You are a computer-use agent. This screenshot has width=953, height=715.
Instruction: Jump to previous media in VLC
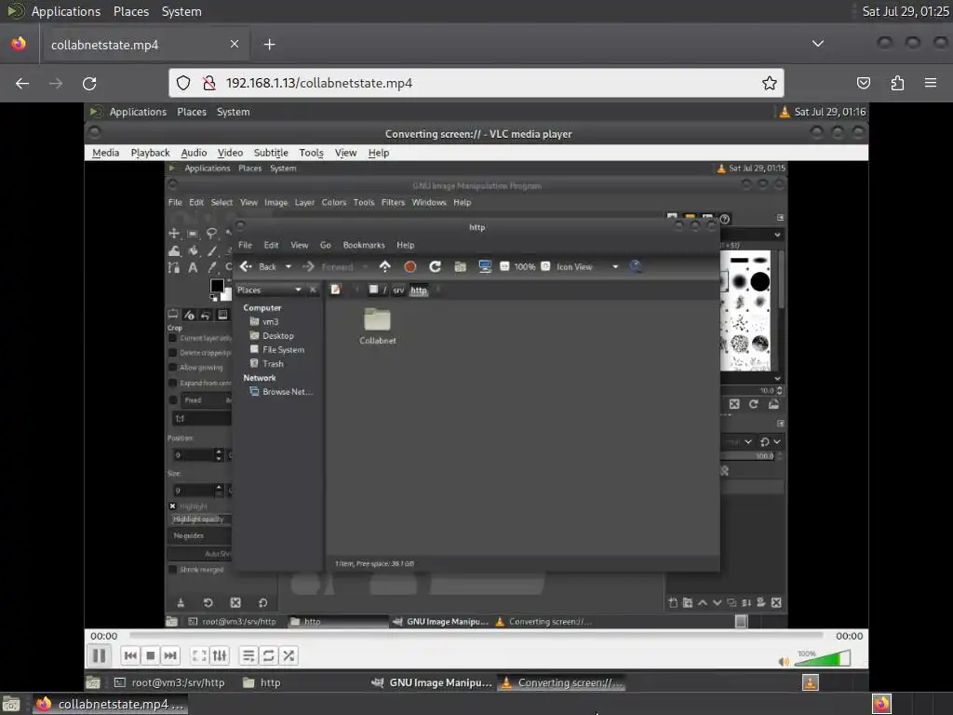coord(130,655)
